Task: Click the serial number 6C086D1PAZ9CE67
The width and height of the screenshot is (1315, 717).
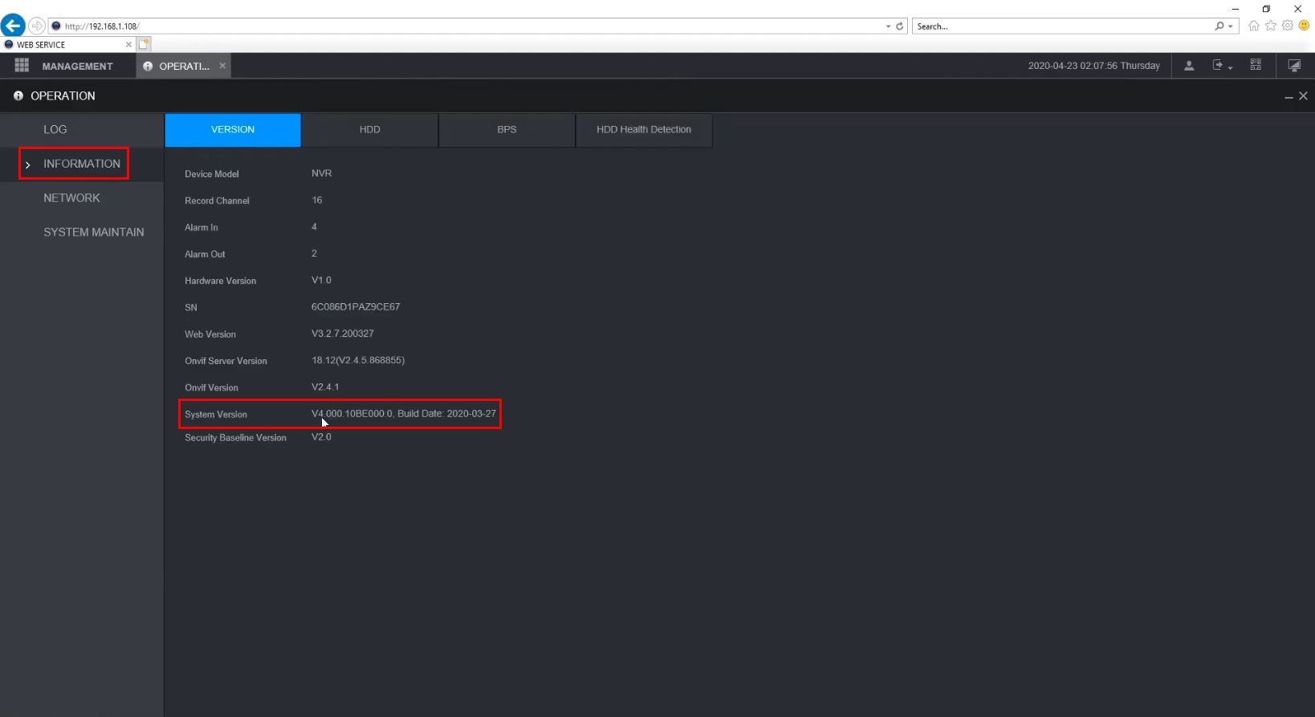Action: click(x=356, y=307)
